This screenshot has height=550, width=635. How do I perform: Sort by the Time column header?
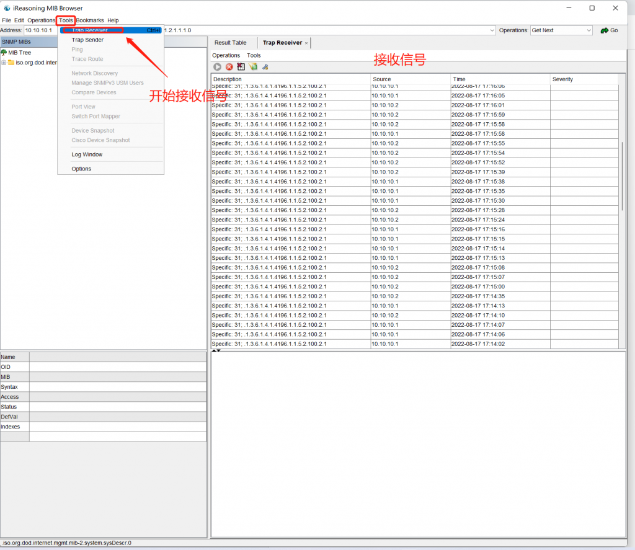500,79
